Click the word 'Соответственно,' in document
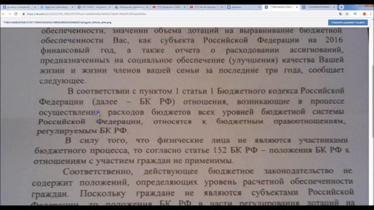 (98, 171)
